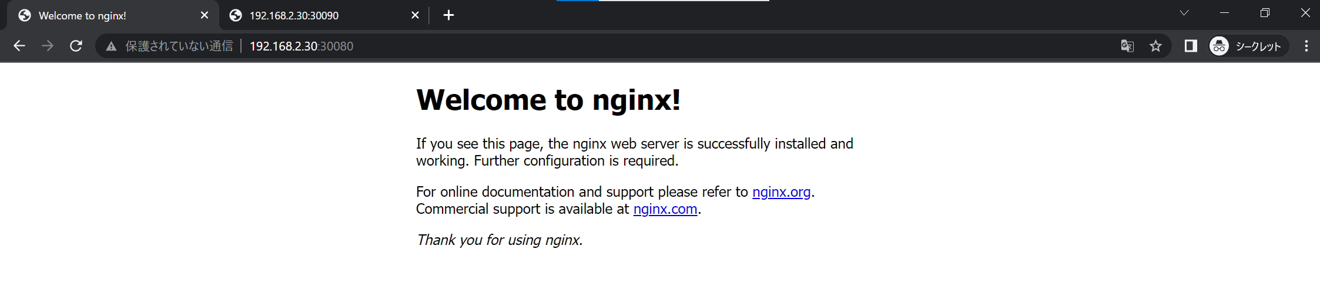Screen dimensions: 1320x306
Task: Click the forward navigation arrow
Action: click(48, 46)
